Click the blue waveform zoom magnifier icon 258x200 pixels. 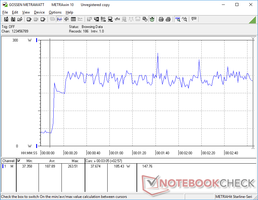(178, 19)
